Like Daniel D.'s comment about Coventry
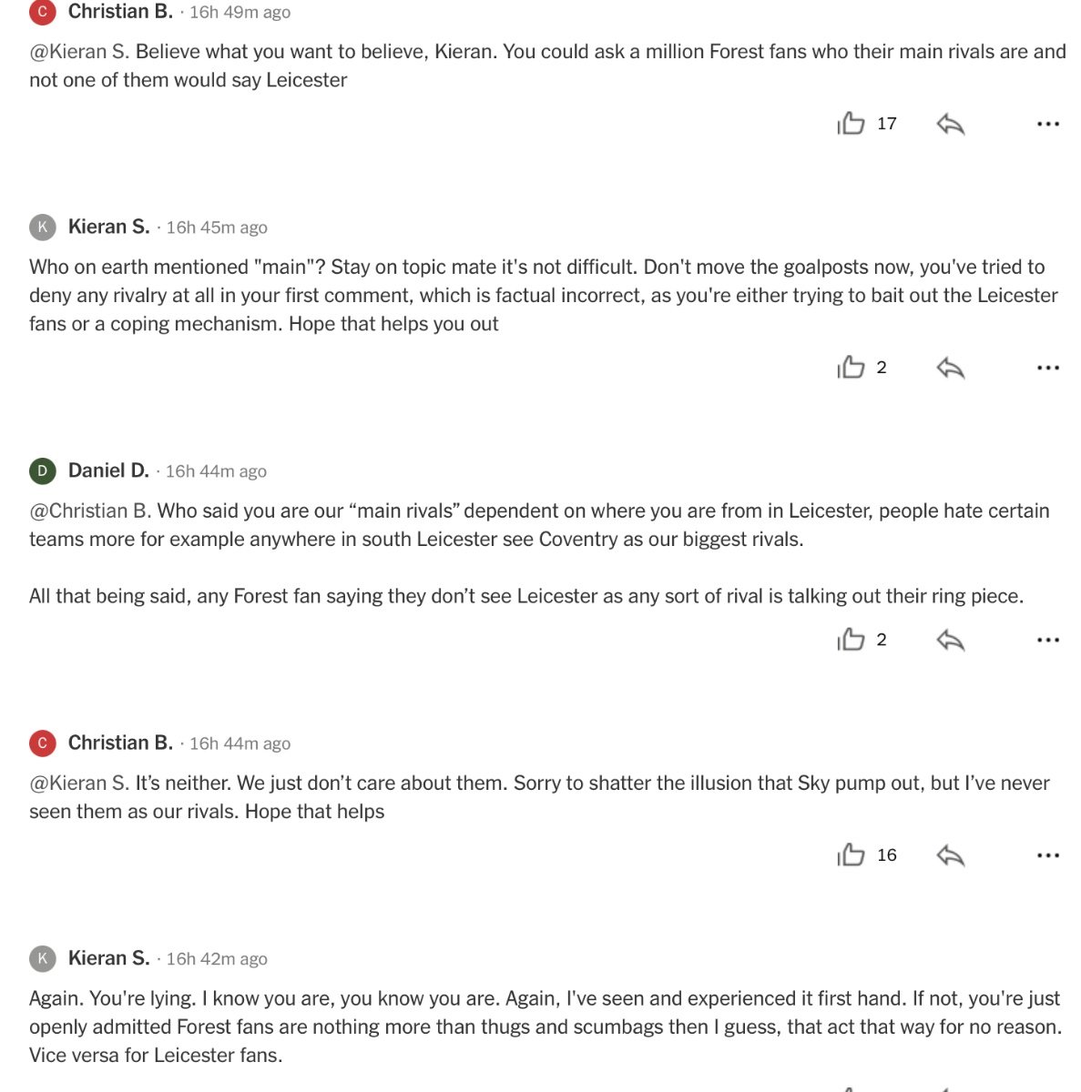Screen dimensions: 1081x1092 coord(852,639)
